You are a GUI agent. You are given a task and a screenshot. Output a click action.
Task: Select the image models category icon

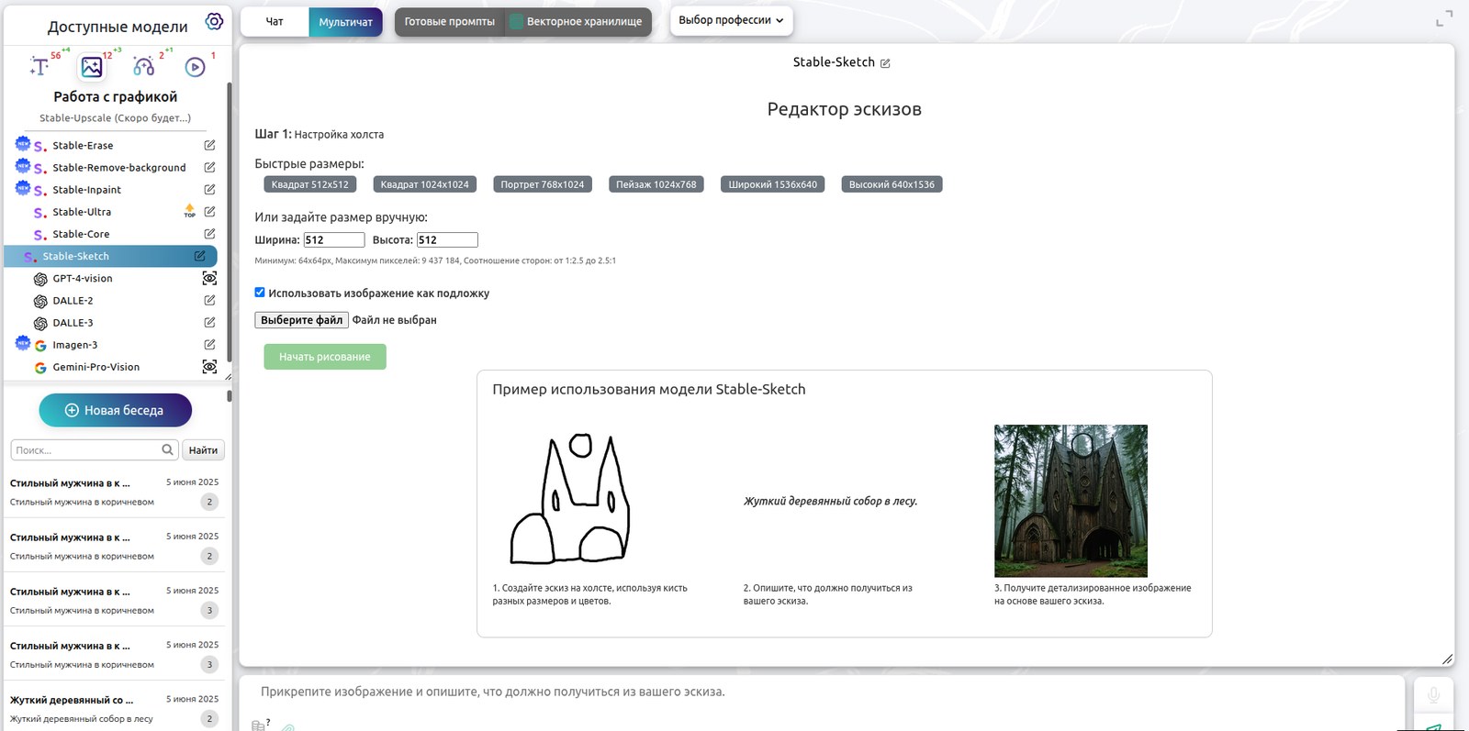92,67
